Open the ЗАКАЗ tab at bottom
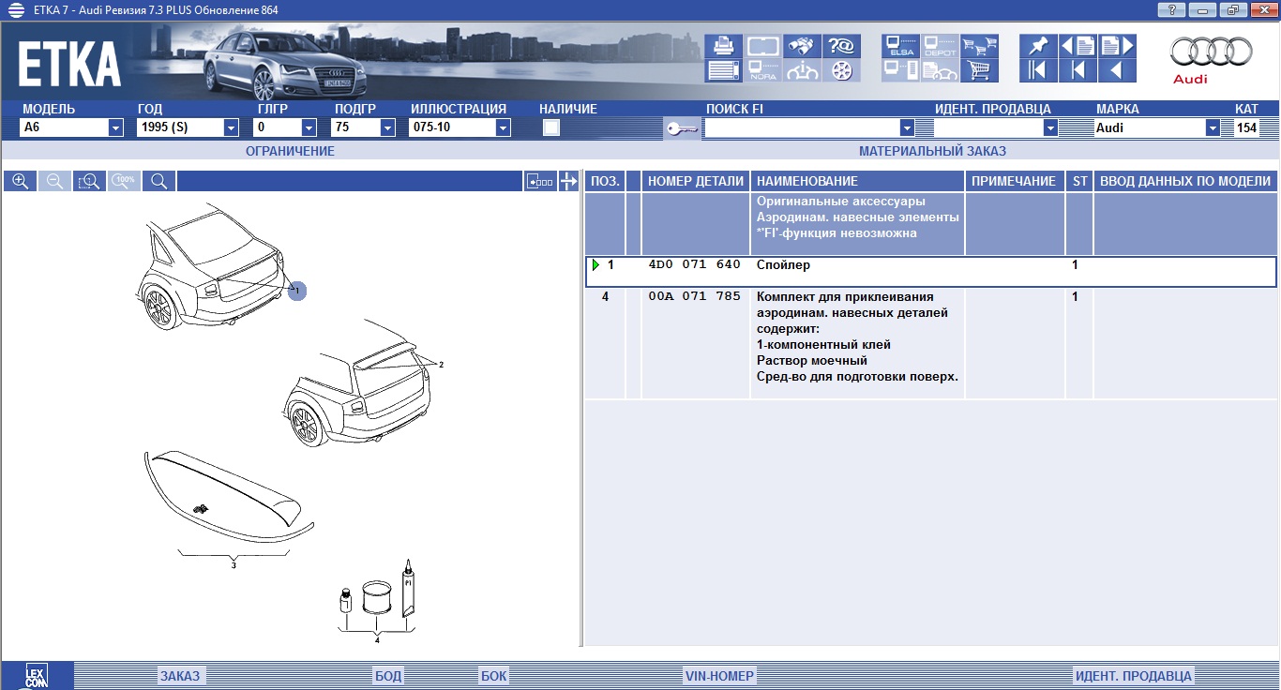This screenshot has height=690, width=1281. 179,675
